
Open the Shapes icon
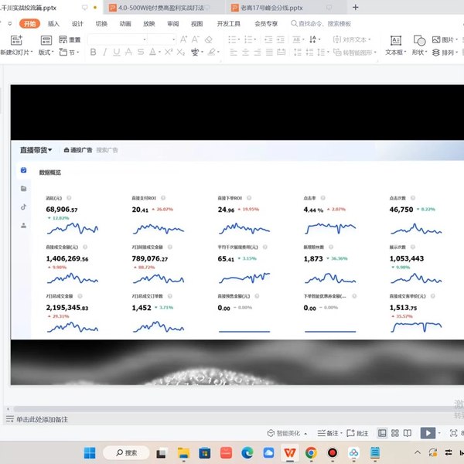[419, 40]
